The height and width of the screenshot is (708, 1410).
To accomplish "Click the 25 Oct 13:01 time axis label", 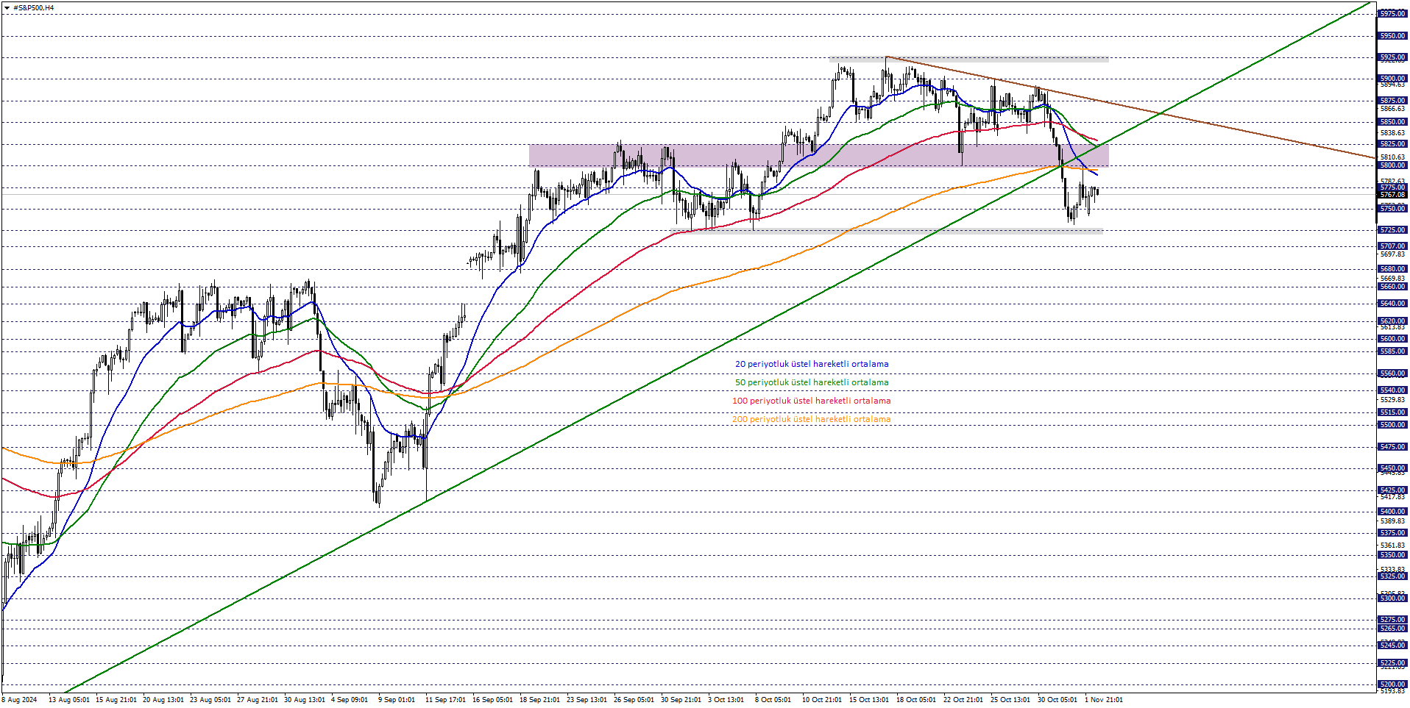I will [x=1010, y=700].
